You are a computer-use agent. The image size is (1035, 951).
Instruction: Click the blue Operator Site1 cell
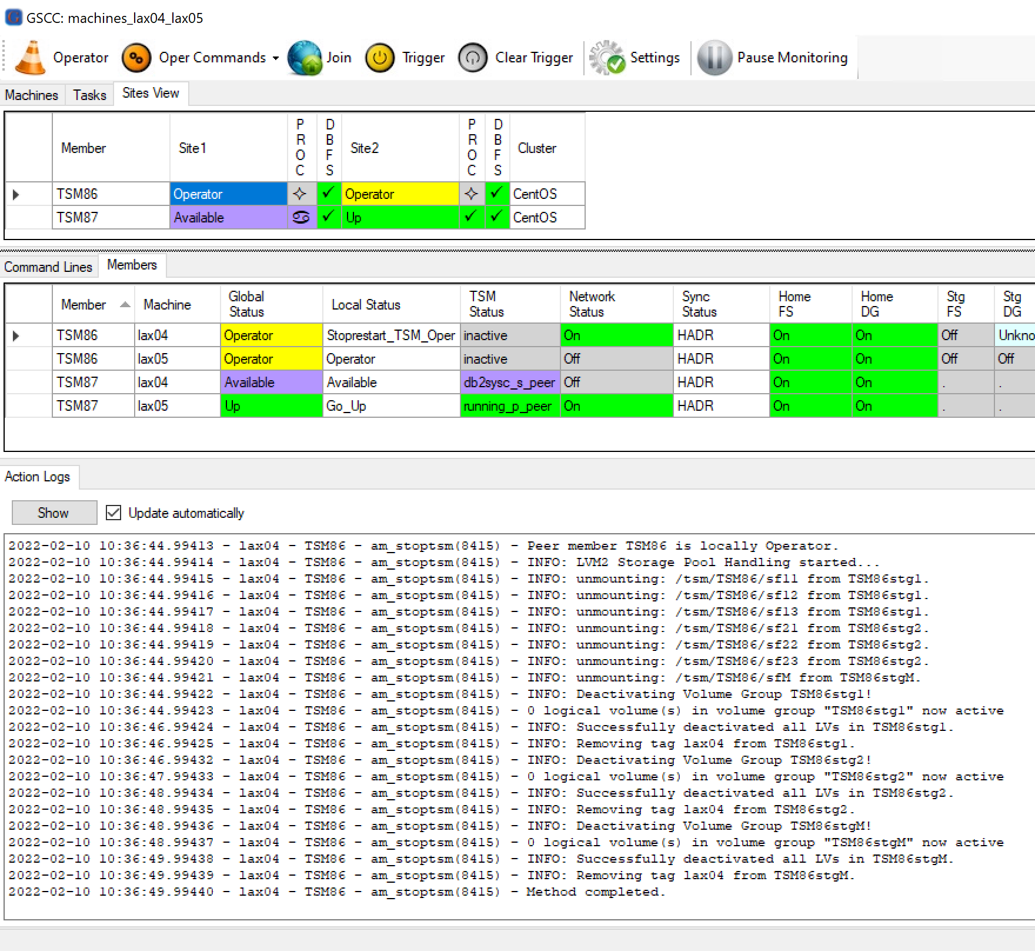coord(228,194)
